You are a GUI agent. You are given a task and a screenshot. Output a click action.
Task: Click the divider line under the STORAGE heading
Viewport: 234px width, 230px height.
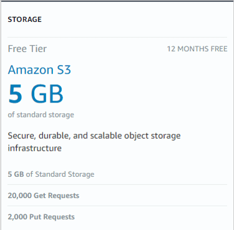click(117, 37)
